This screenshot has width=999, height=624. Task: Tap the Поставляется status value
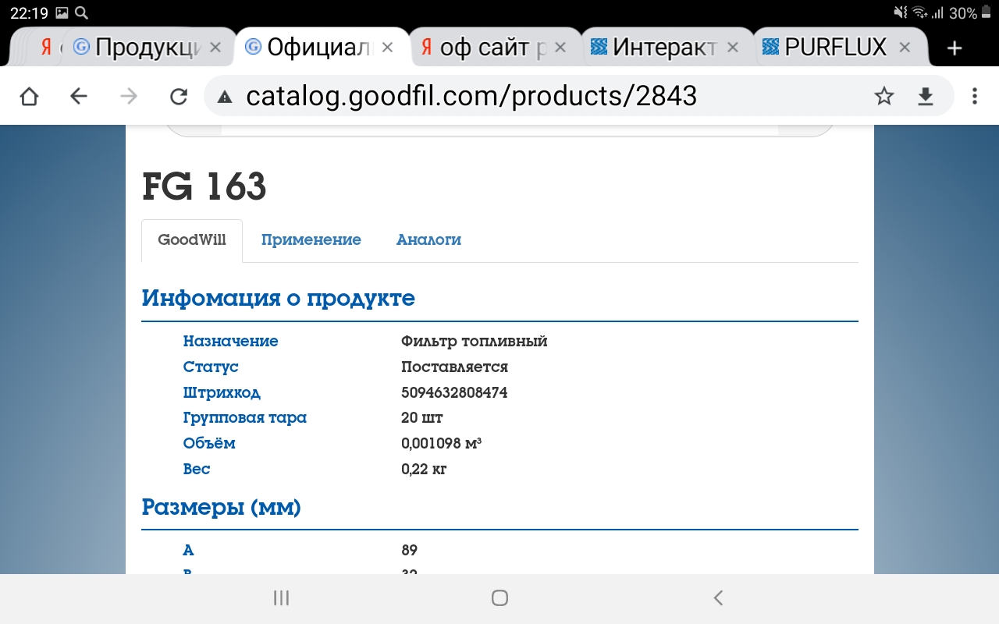click(455, 367)
